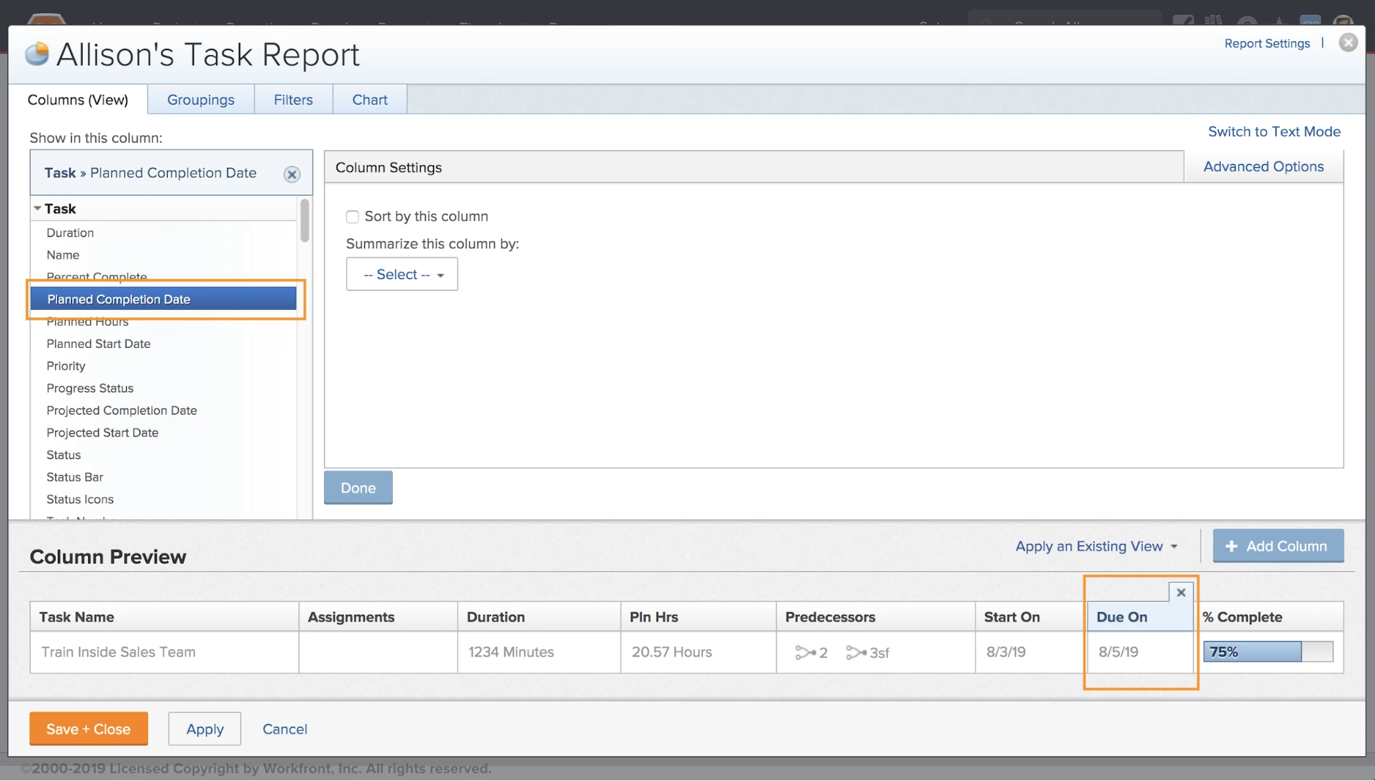1375x781 pixels.
Task: Clear the selected Planned Completion Date field
Action: (x=292, y=174)
